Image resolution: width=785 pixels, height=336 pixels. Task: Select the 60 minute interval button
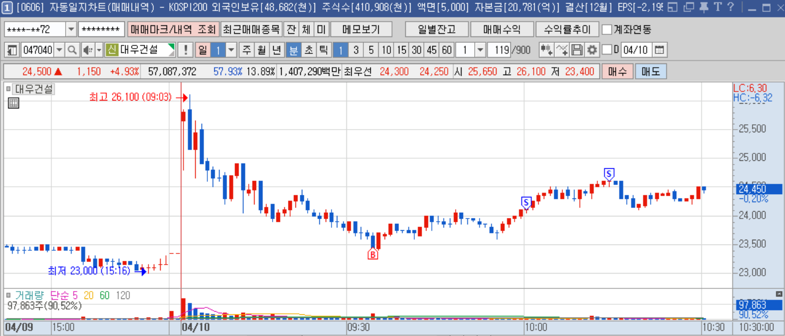447,50
